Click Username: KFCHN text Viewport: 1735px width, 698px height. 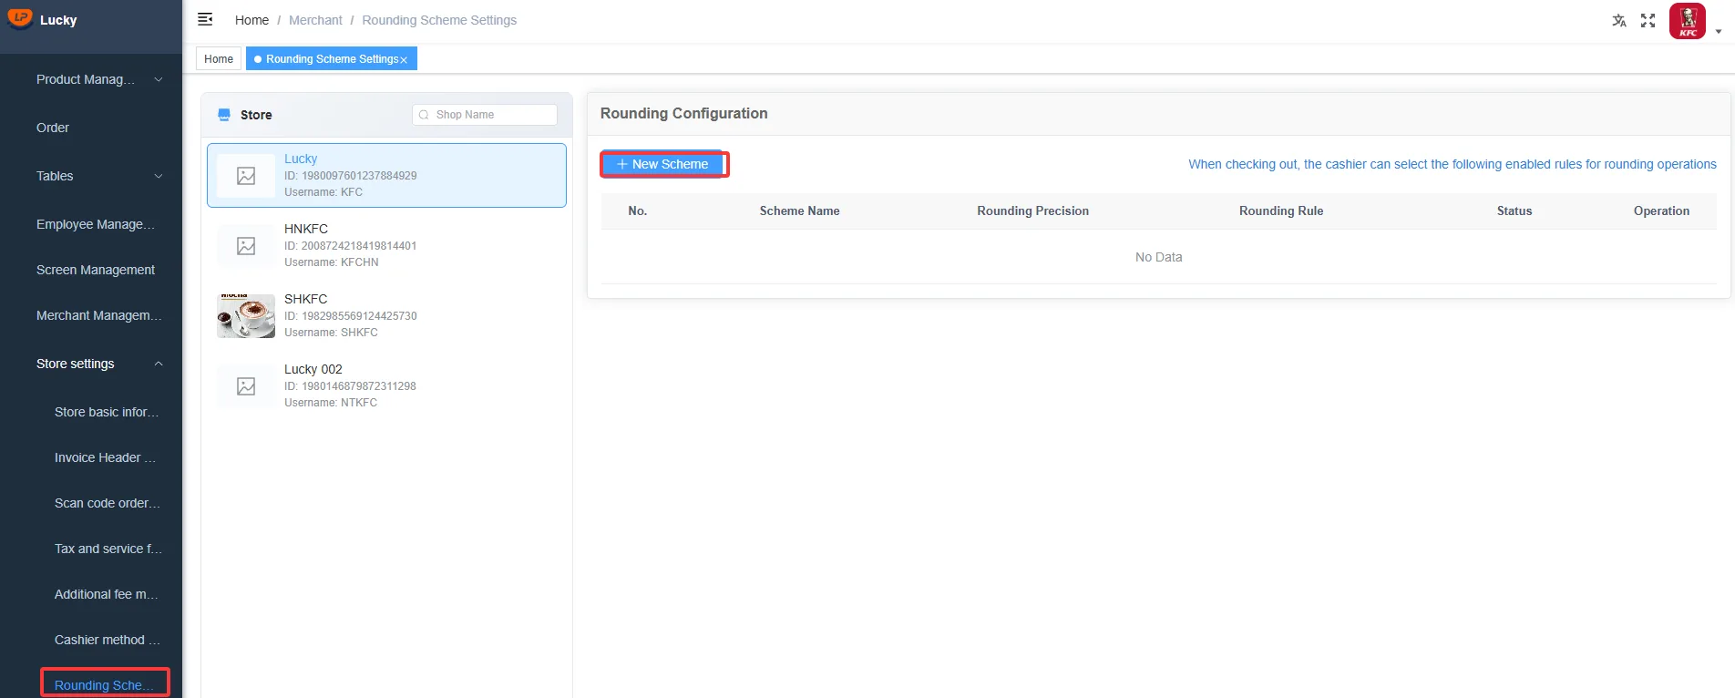tap(332, 262)
